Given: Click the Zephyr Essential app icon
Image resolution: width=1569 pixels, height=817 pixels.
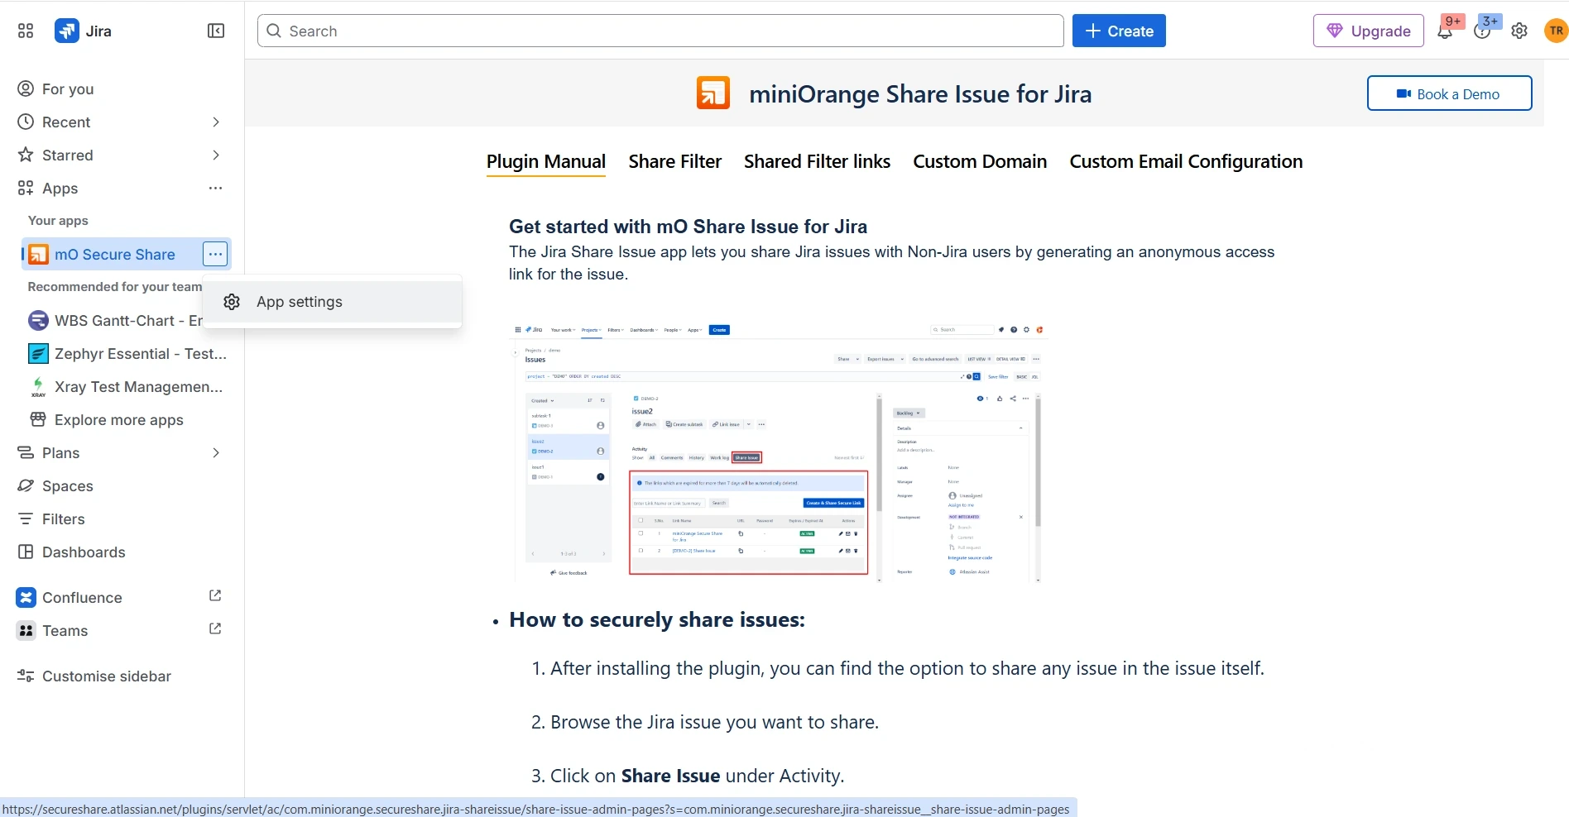Looking at the screenshot, I should pyautogui.click(x=38, y=353).
